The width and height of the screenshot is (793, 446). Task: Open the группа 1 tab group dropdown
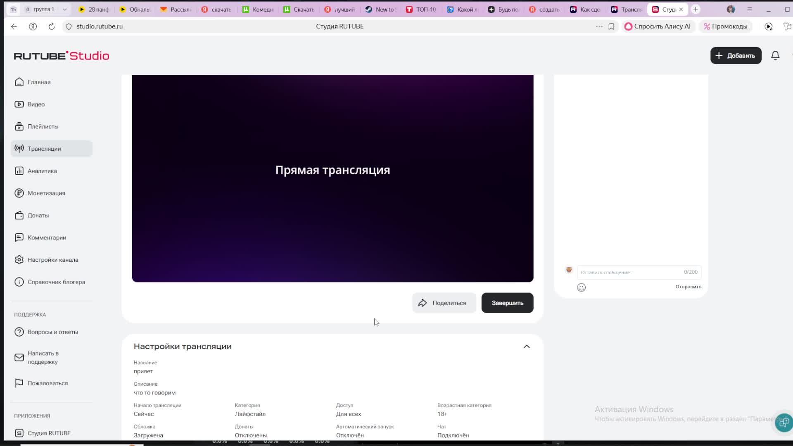[64, 9]
